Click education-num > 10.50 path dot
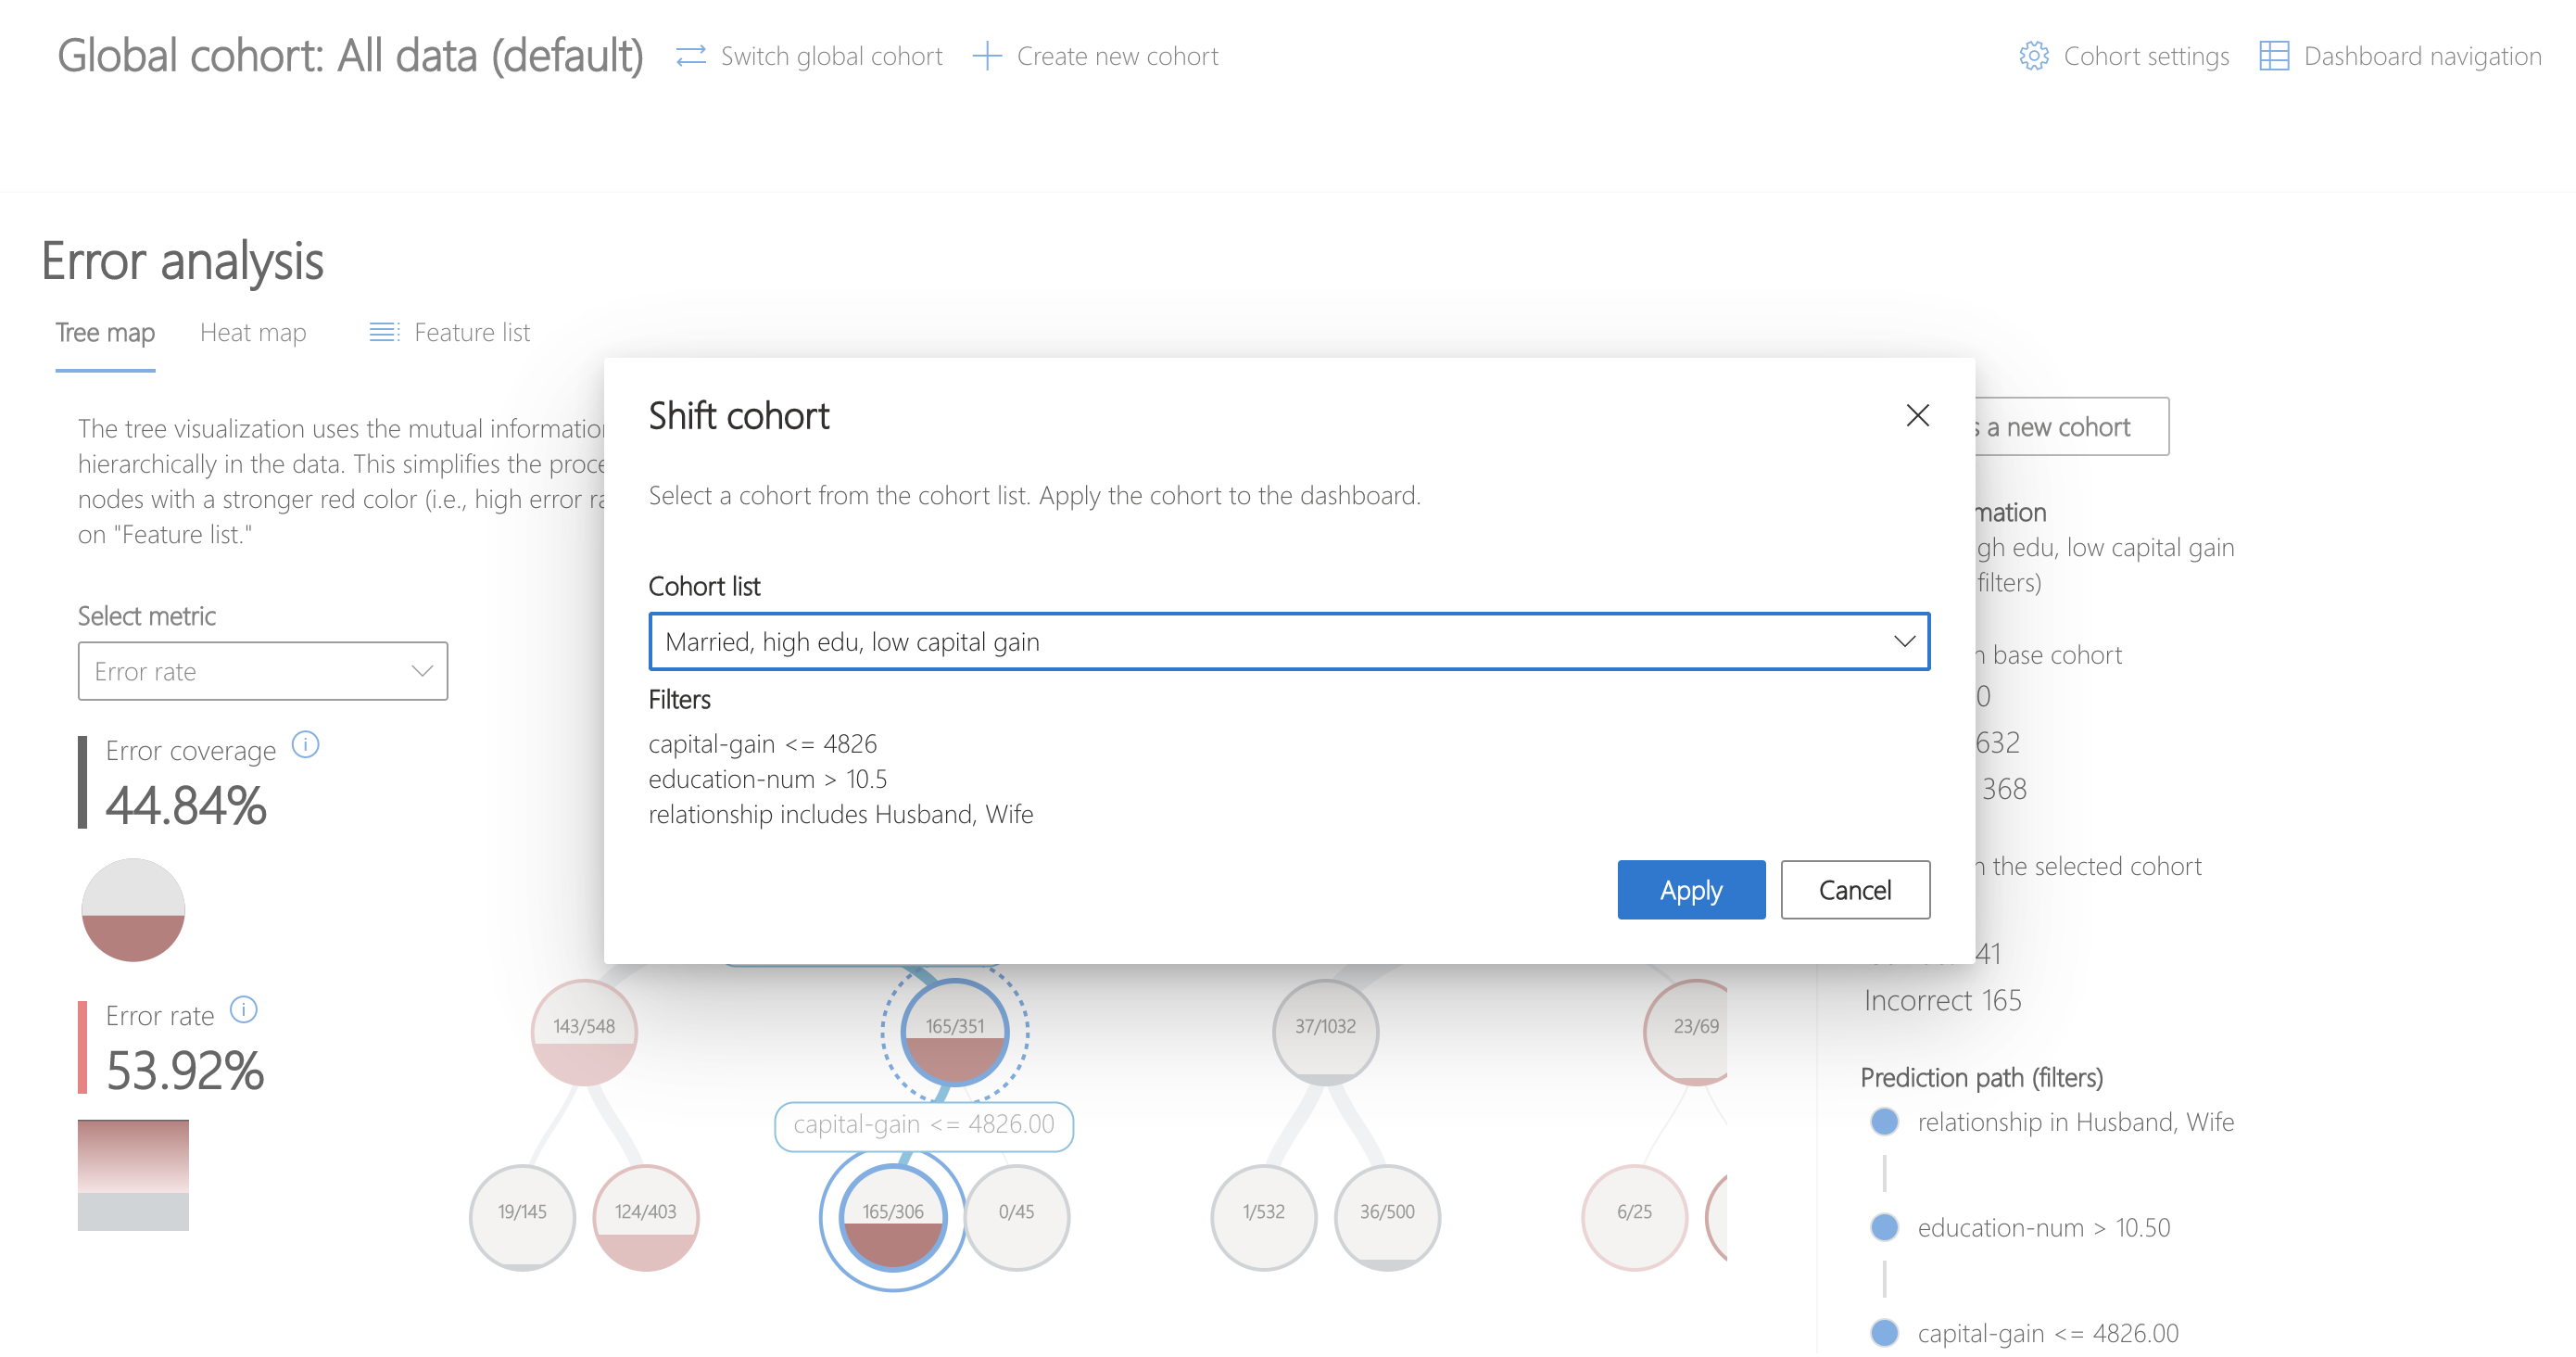2576x1357 pixels. click(x=1884, y=1227)
